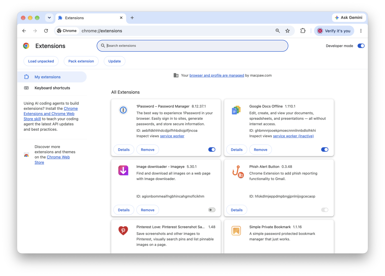385x276 pixels.
Task: Click the All Extensions heading
Action: (125, 92)
